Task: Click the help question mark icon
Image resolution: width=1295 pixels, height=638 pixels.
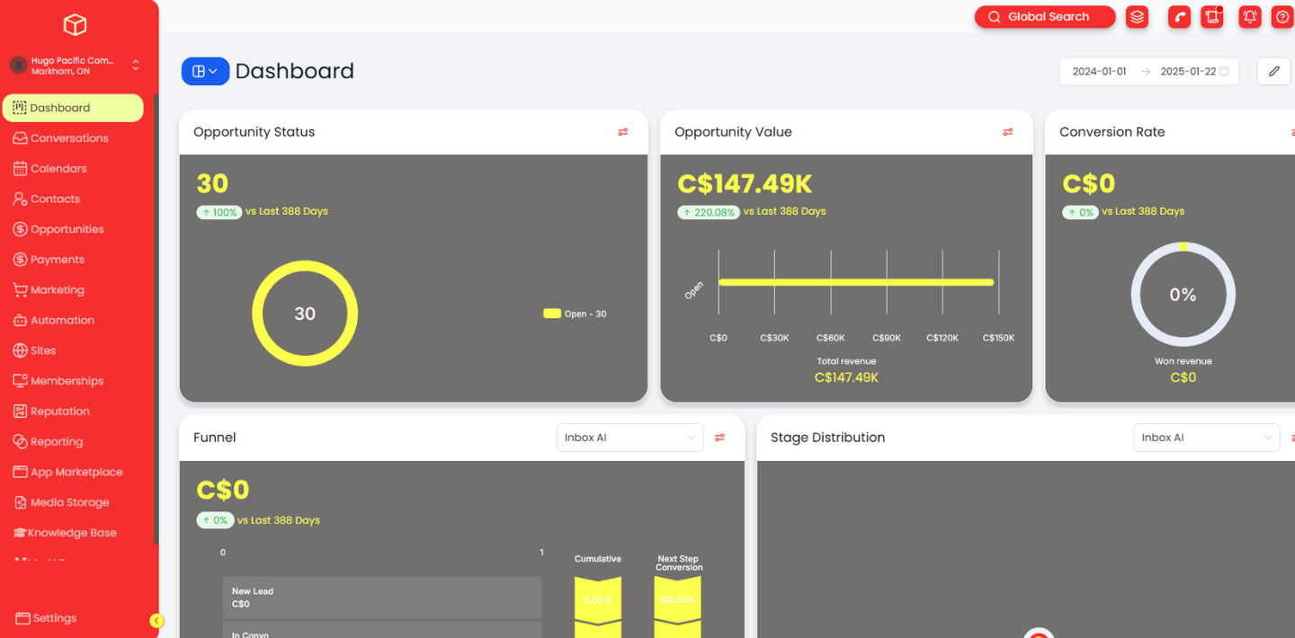Action: [x=1283, y=17]
